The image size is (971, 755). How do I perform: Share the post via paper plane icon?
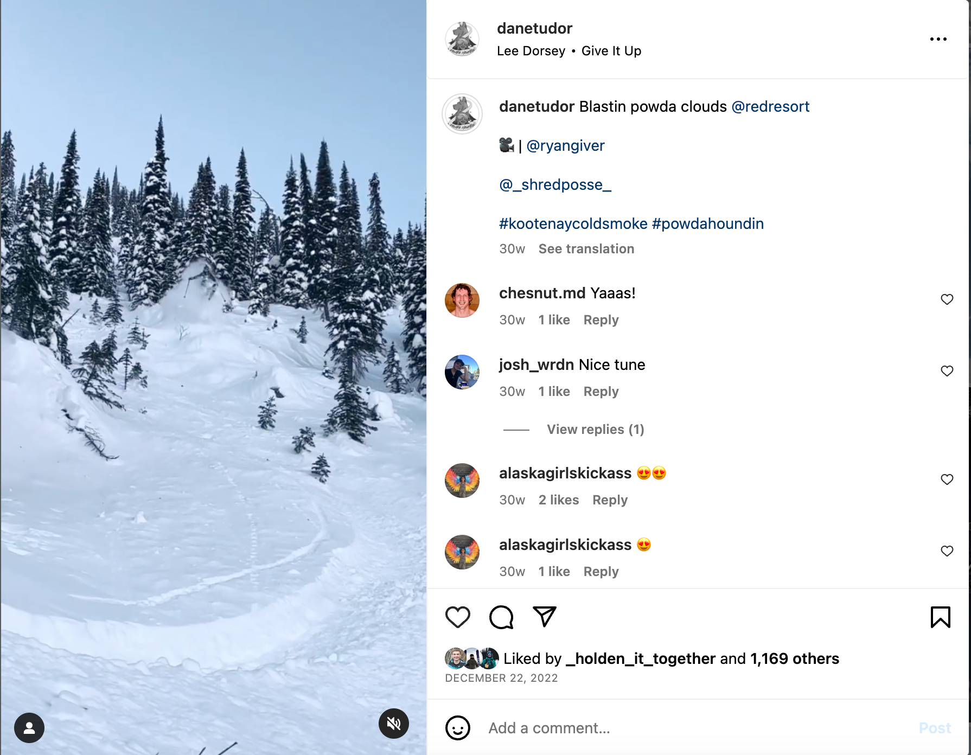[545, 617]
